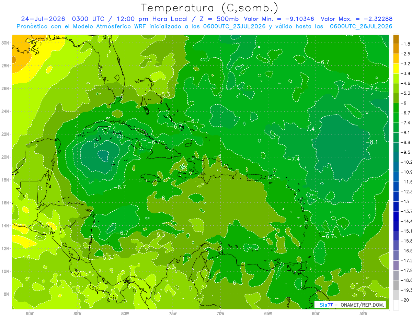Click the '-1.8' color bar legend value
Screen dimensions: 412x318
coord(406,44)
